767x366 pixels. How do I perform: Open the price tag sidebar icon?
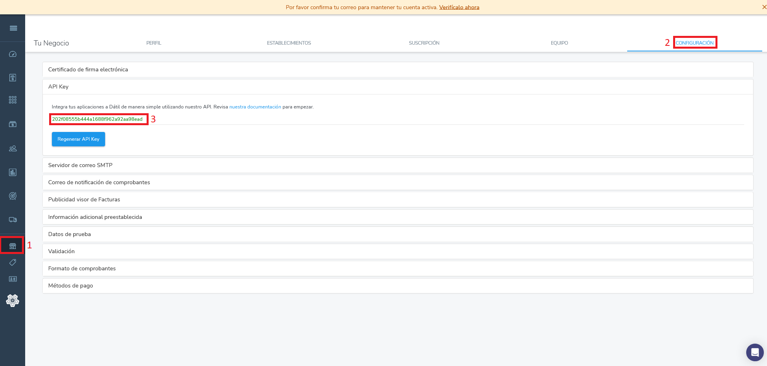click(13, 262)
